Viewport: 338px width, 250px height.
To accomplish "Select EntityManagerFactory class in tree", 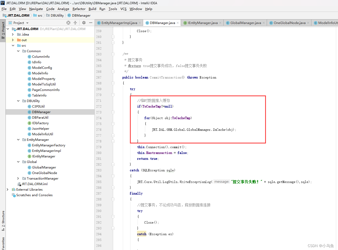I will (49, 145).
